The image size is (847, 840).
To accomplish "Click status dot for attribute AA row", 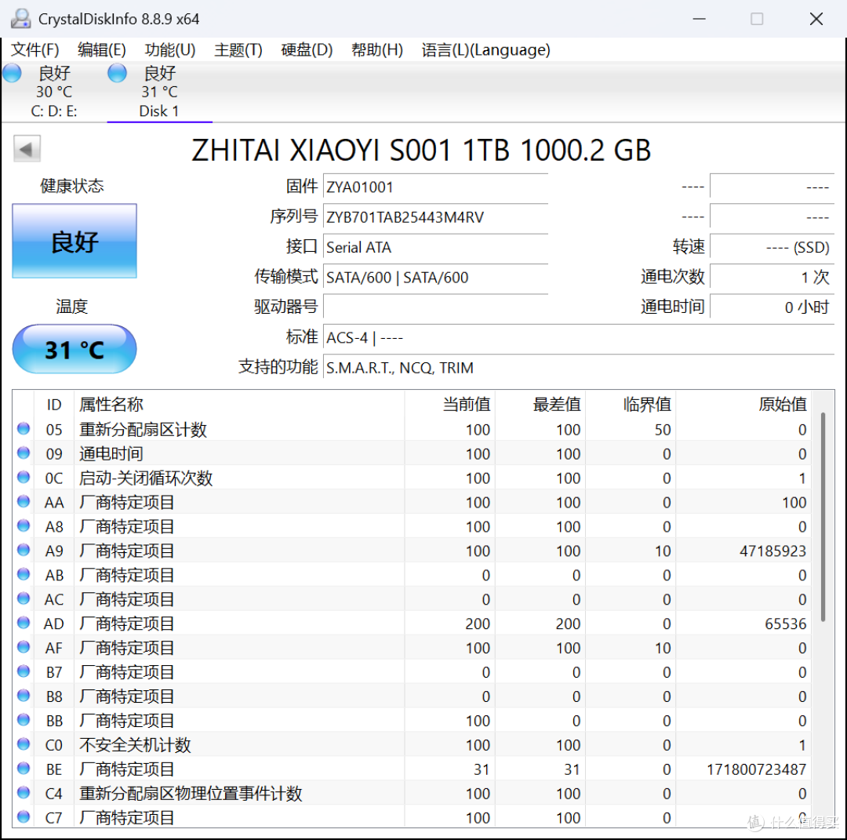I will click(24, 501).
